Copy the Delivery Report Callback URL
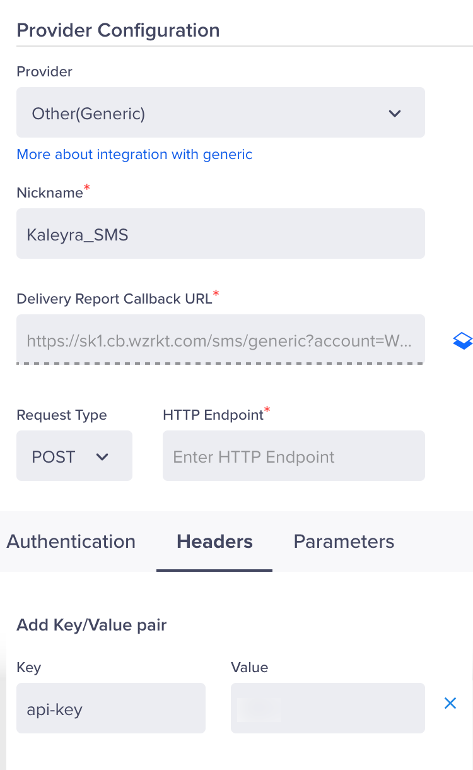 [462, 341]
